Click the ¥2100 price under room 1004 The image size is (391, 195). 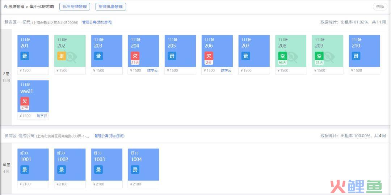(136, 184)
